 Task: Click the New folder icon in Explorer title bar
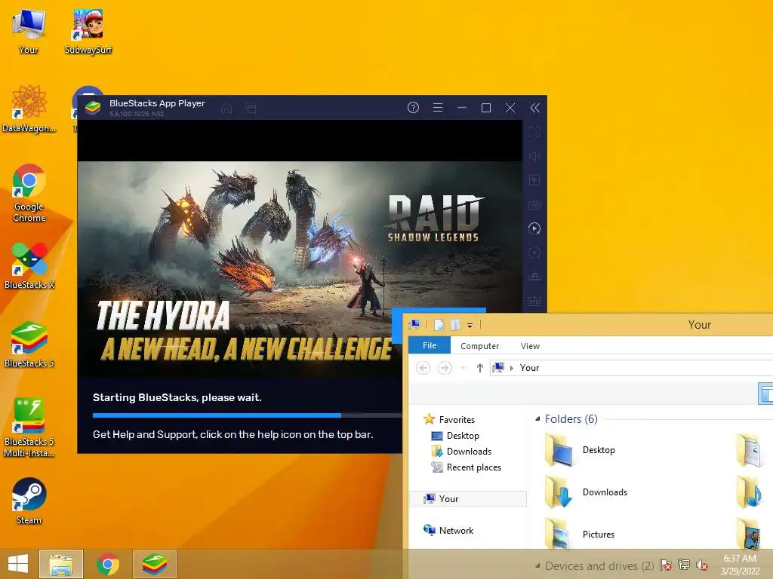(x=455, y=325)
